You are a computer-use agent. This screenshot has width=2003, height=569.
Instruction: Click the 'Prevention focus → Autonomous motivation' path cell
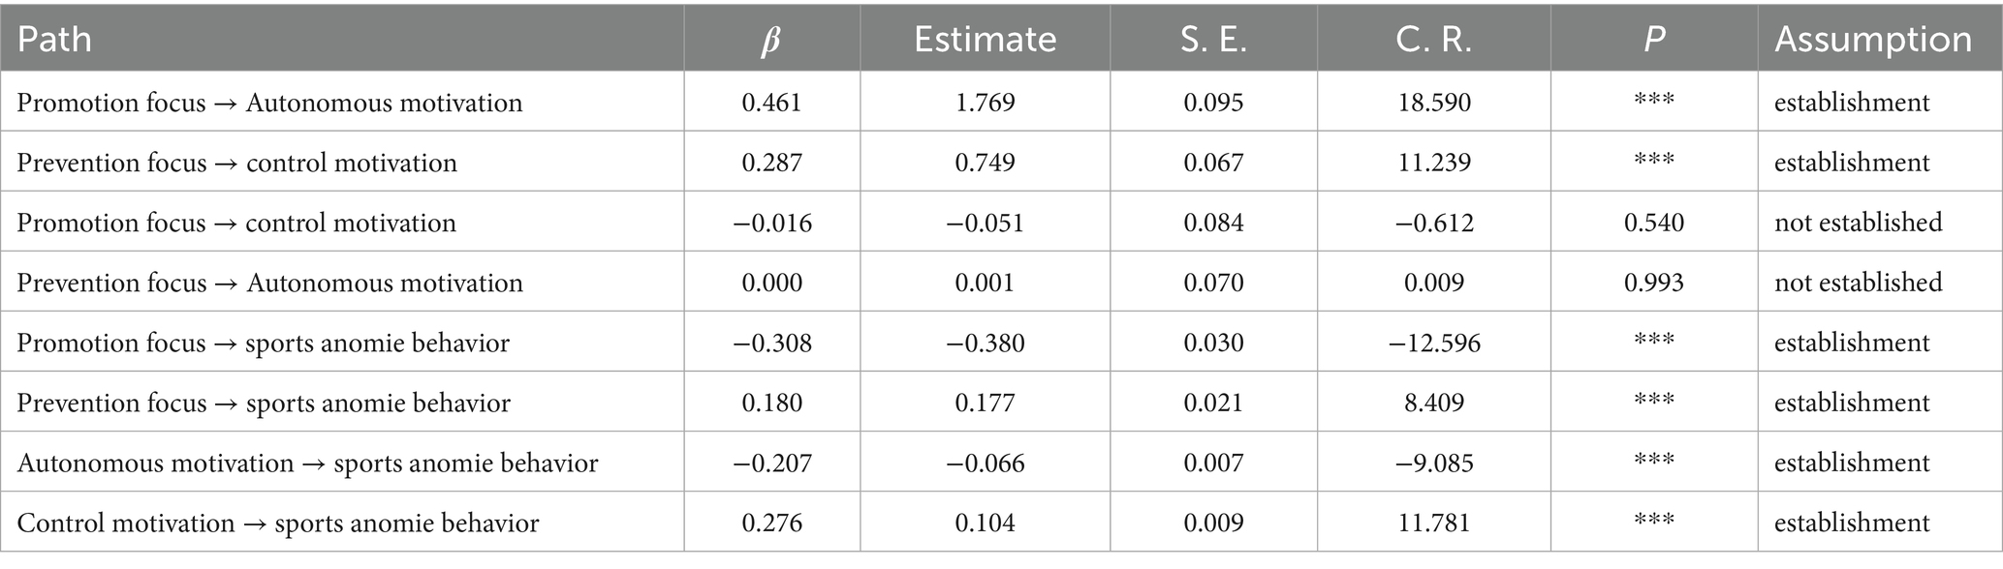[x=269, y=283]
